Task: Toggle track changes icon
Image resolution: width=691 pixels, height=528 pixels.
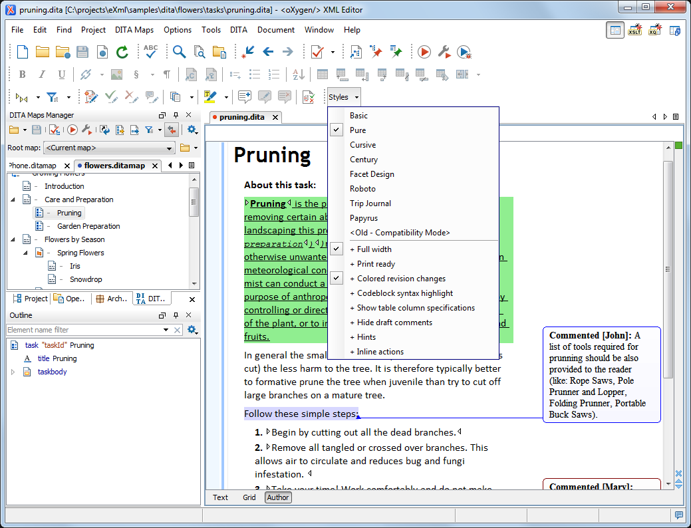Action: coord(91,97)
